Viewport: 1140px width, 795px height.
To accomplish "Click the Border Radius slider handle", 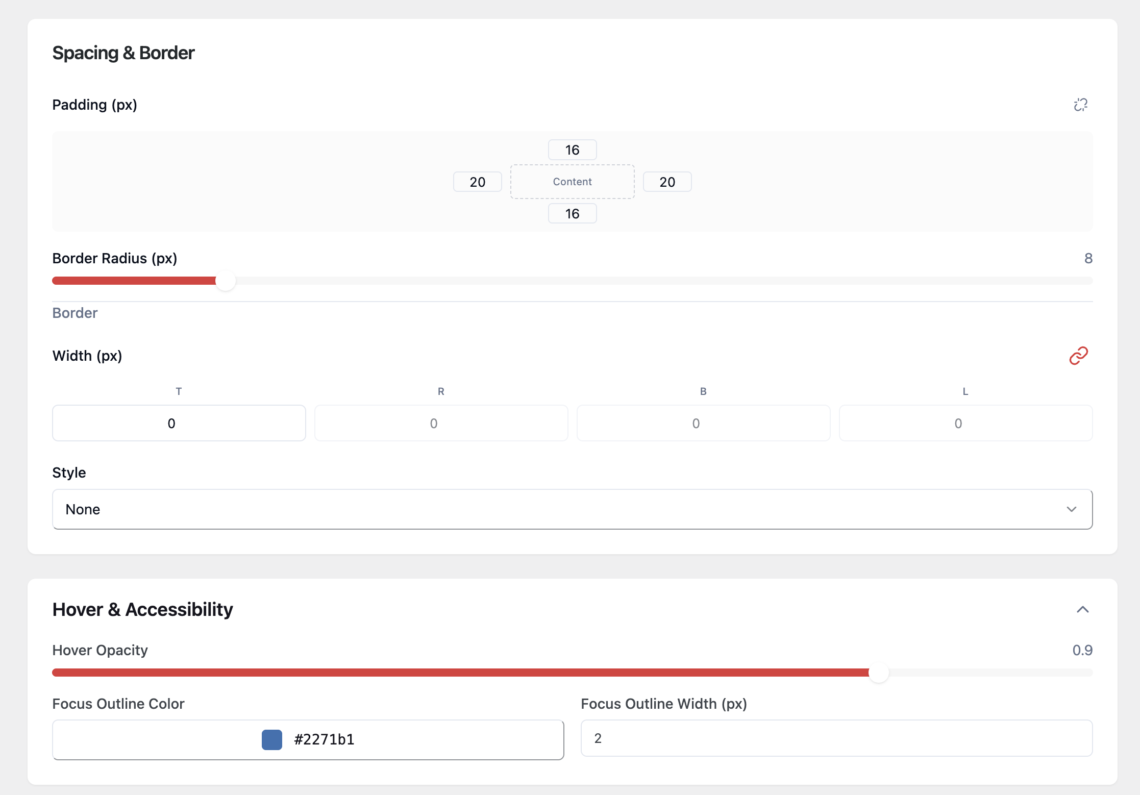I will coord(225,281).
